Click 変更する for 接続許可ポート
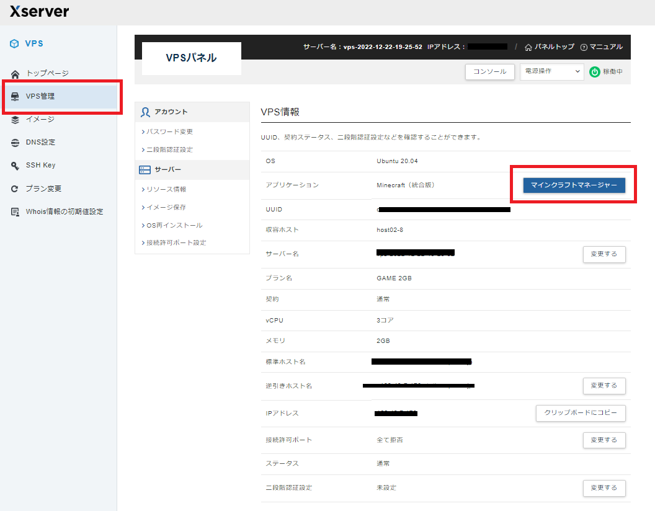 point(604,440)
